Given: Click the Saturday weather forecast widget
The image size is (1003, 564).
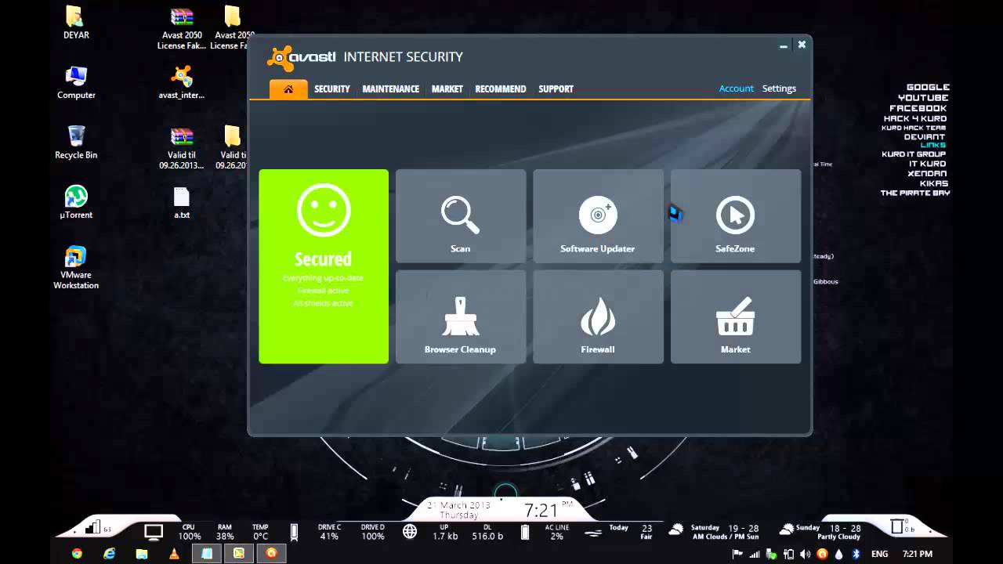Looking at the screenshot, I should point(715,532).
